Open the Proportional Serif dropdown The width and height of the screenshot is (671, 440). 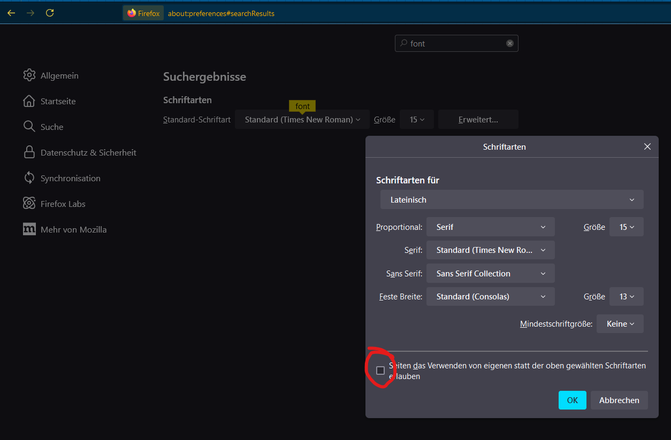[490, 227]
